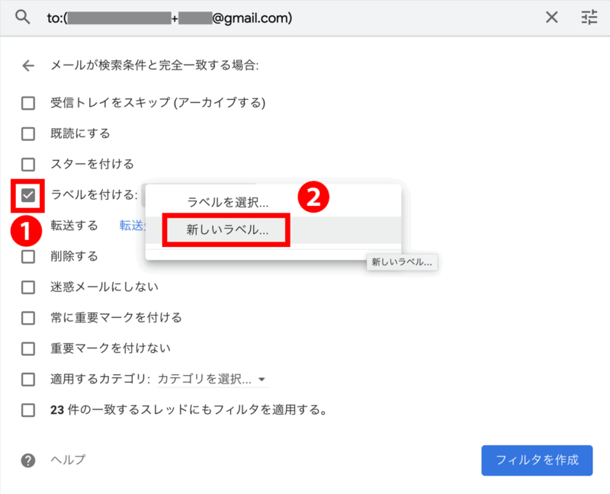Check 常に重要マークを付ける option
The image size is (610, 494).
click(x=28, y=317)
